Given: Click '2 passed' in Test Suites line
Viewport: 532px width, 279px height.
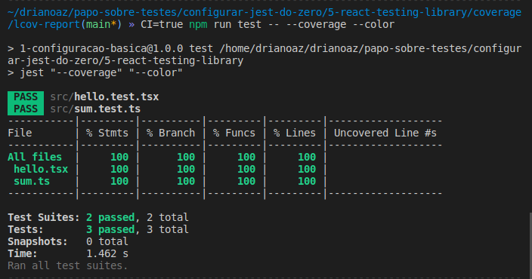Looking at the screenshot, I should [x=110, y=217].
